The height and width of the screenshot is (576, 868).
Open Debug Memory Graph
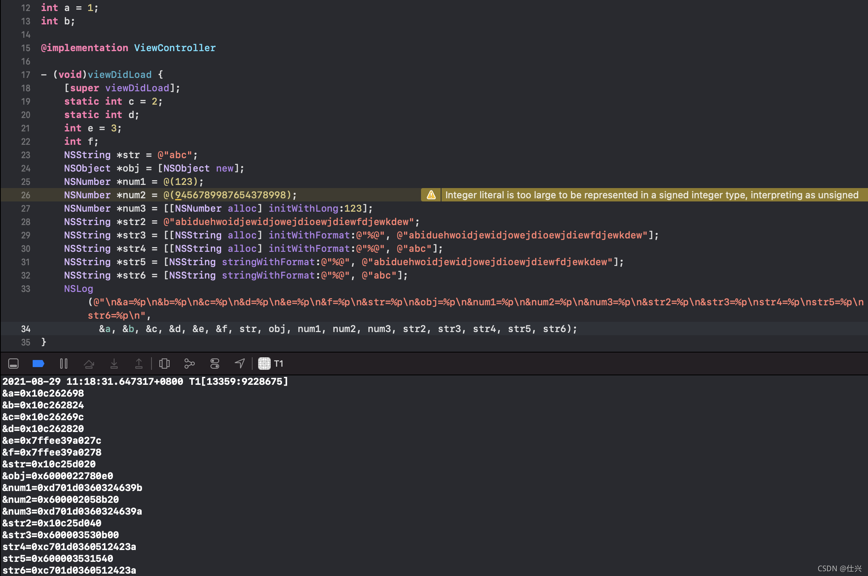(x=189, y=364)
